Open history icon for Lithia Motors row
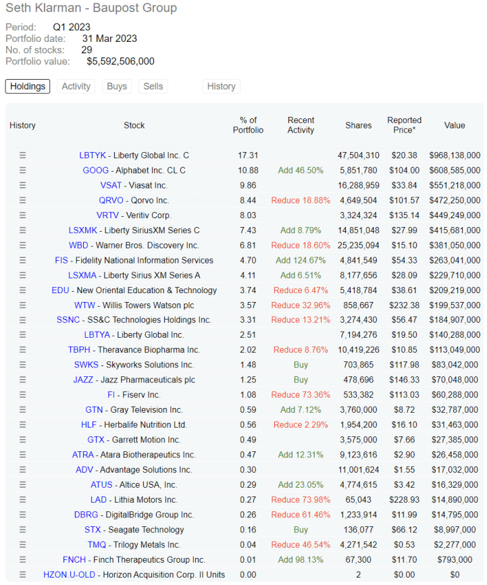This screenshot has width=487, height=585. tap(22, 500)
